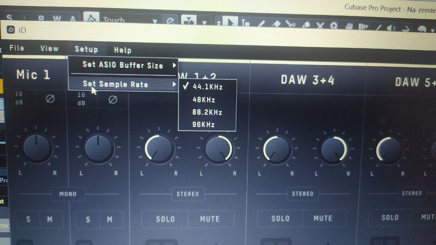Screen dimensions: 436x245
Task: Choose the 88.2KHz sample rate
Action: (x=207, y=112)
